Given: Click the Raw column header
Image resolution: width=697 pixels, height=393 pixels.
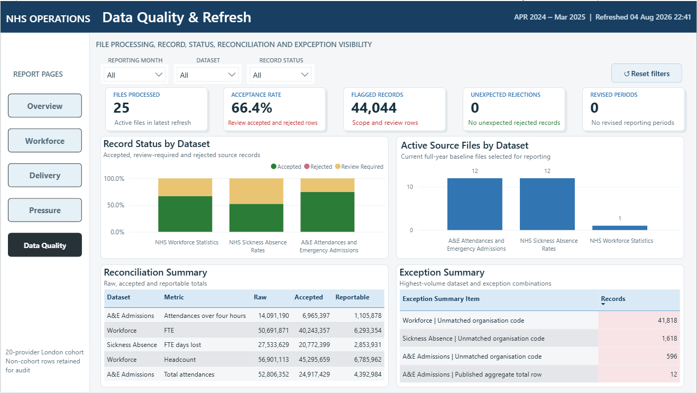Looking at the screenshot, I should coord(260,297).
